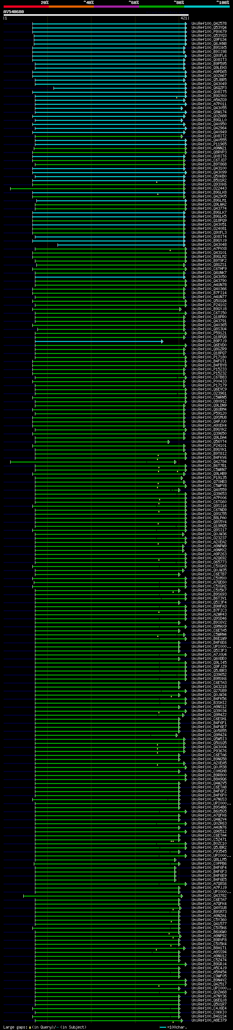Open hit UniRef100_P80679
Image resolution: width=233 pixels, height=1030 pixels.
click(x=209, y=31)
